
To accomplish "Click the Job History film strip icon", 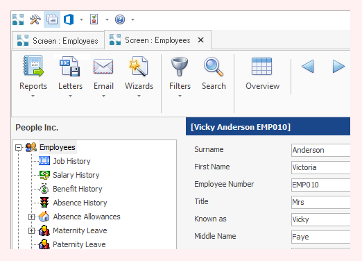I will (44, 161).
